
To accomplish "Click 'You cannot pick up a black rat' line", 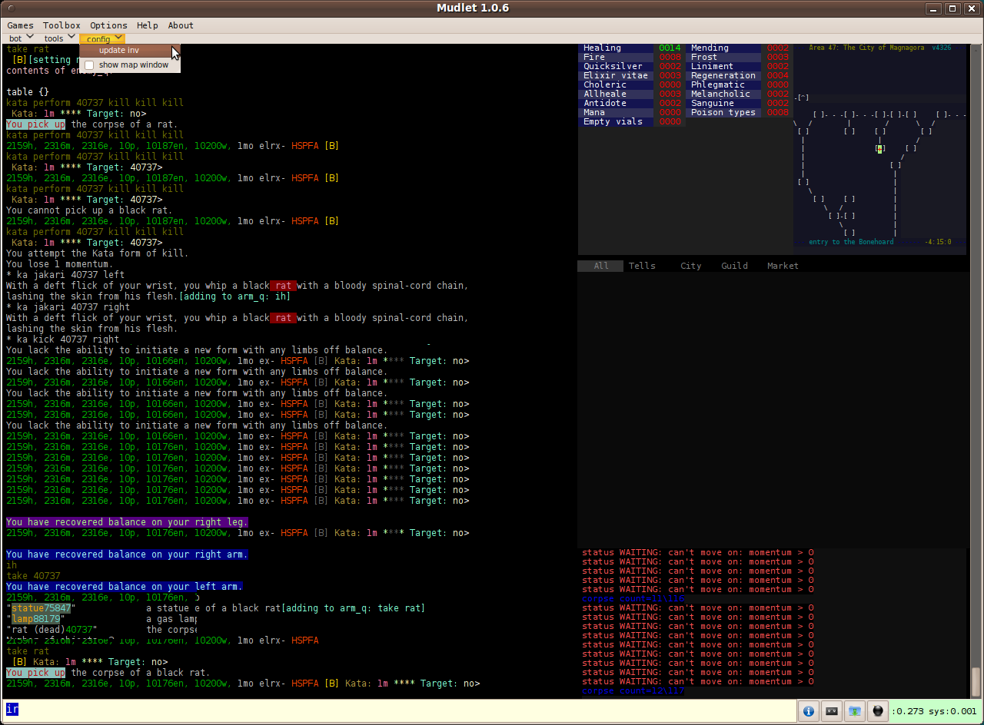I will pyautogui.click(x=89, y=210).
